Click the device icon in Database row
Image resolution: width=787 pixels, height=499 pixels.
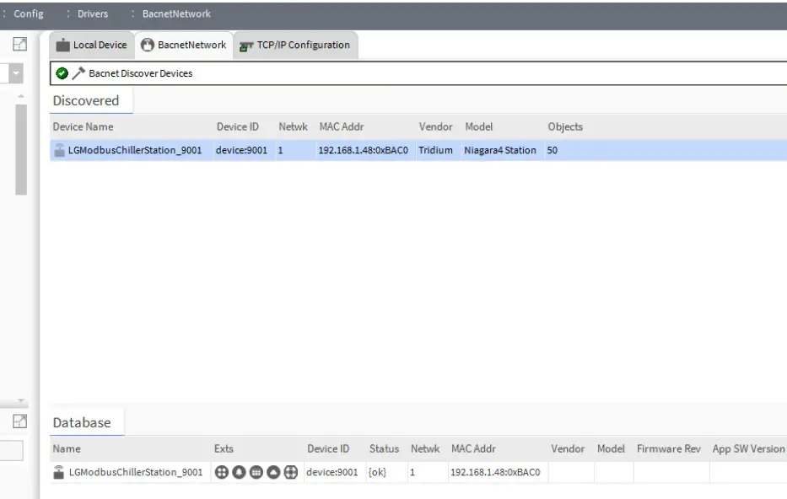click(59, 472)
